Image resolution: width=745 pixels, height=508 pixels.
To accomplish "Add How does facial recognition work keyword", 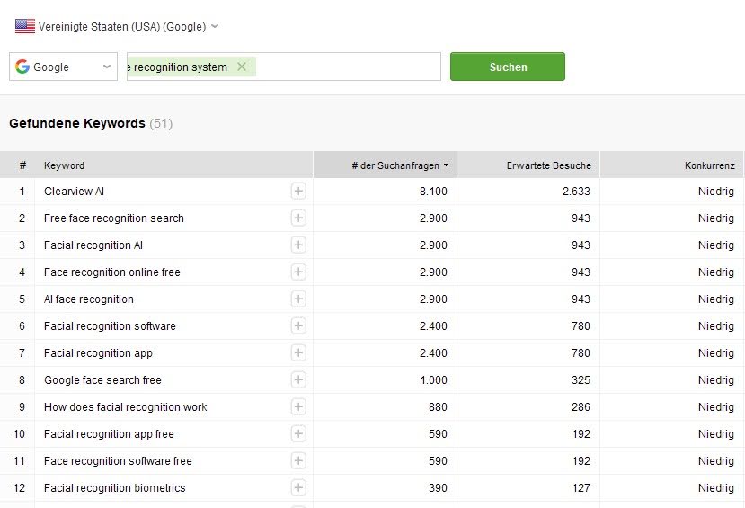I will [298, 406].
